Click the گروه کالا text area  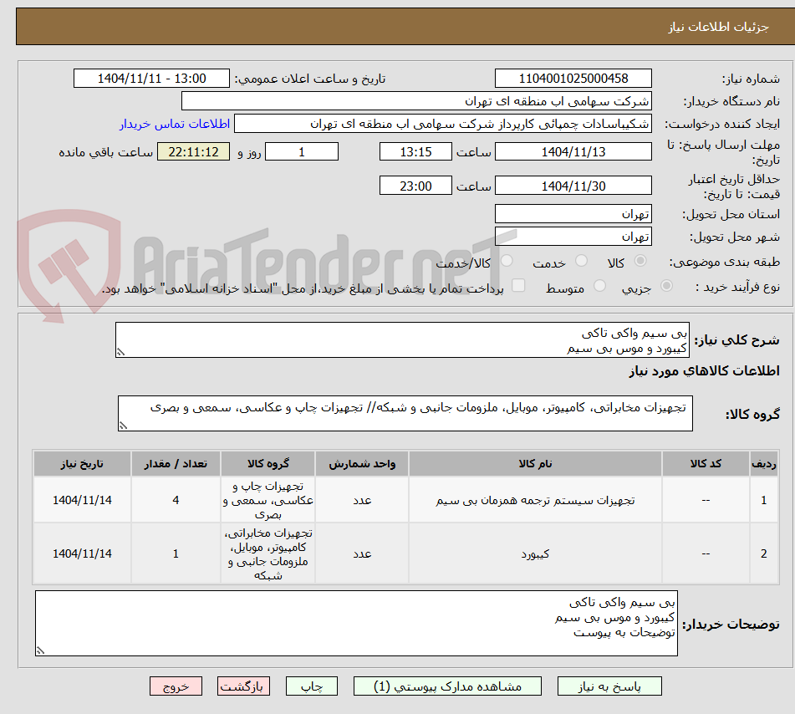(x=405, y=414)
